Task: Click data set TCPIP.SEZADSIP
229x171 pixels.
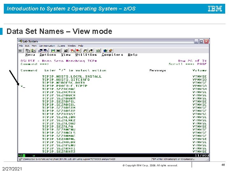Action: (x=59, y=111)
